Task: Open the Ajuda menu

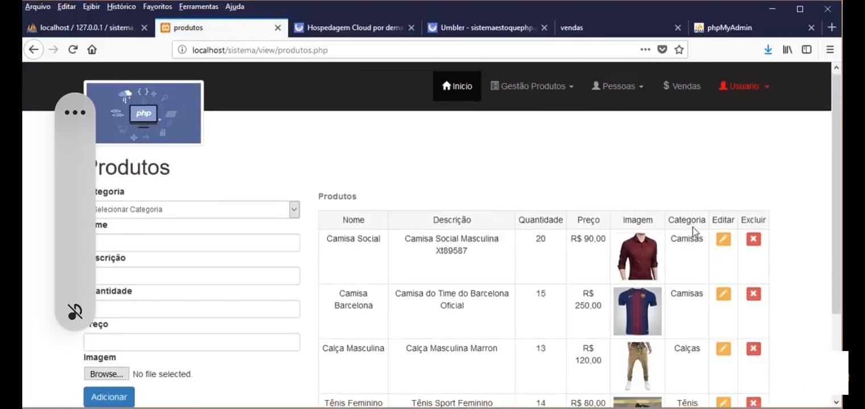Action: point(235,7)
